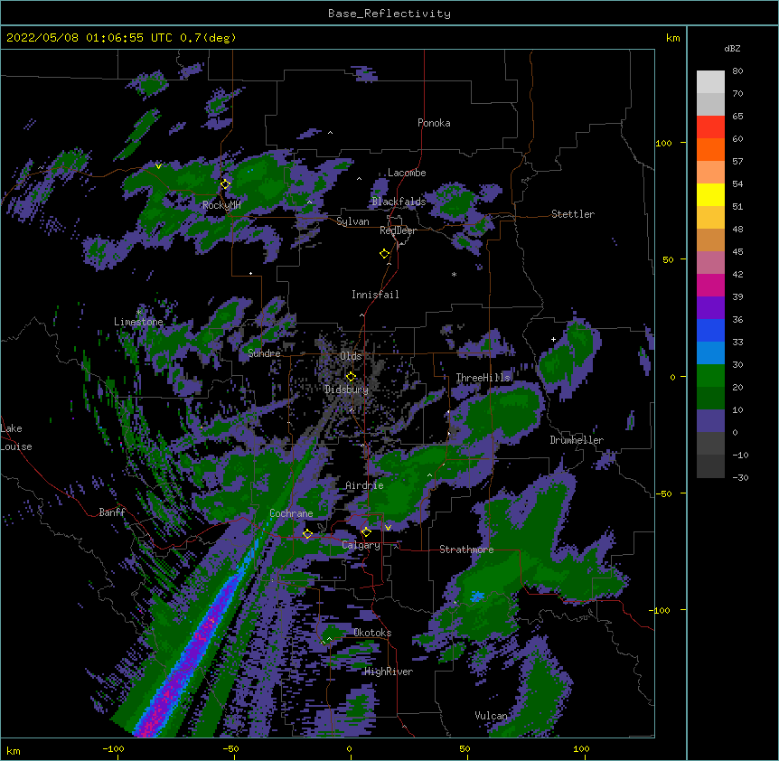779x761 pixels.
Task: Click the Lacombe city label
Action: click(x=407, y=173)
